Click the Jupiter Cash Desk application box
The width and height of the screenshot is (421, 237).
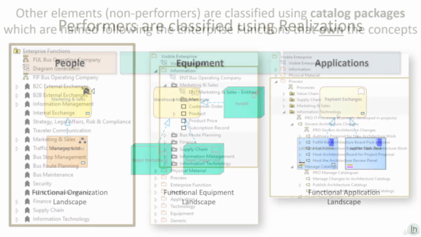pos(366,153)
